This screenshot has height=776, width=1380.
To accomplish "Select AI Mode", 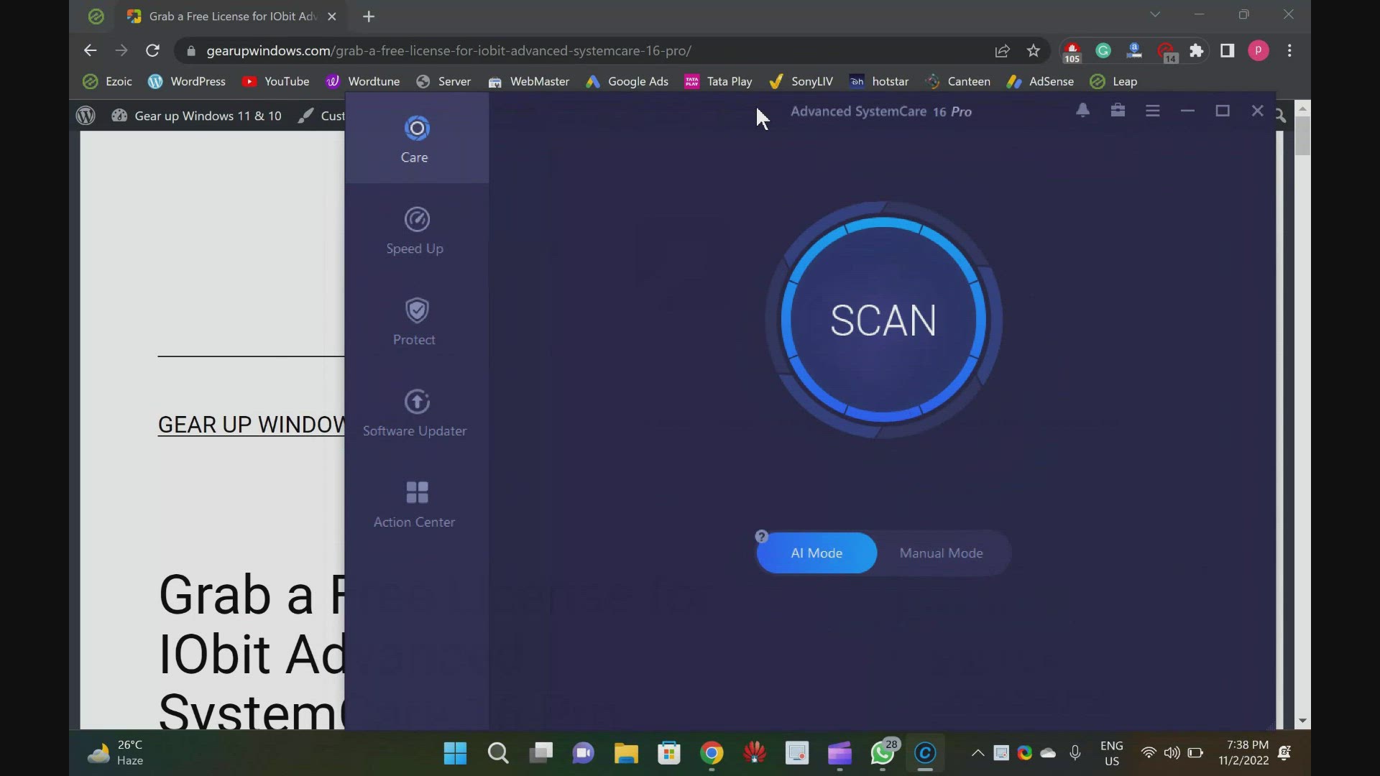I will click(x=816, y=553).
